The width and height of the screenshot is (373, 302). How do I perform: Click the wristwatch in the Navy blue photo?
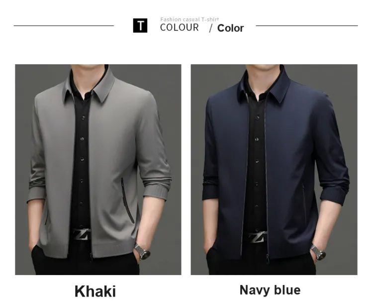[x=318, y=252]
